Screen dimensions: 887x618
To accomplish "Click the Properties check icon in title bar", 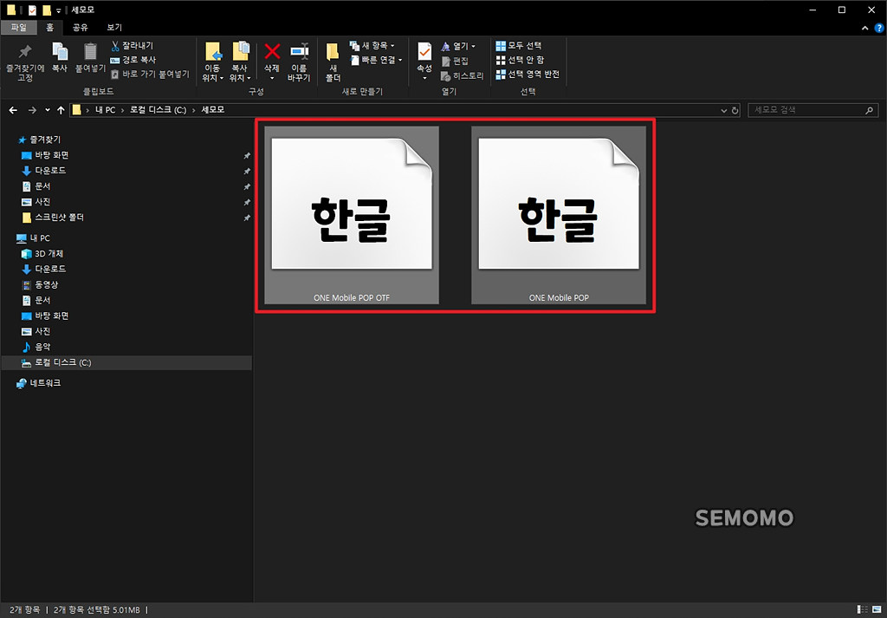I will coord(32,10).
